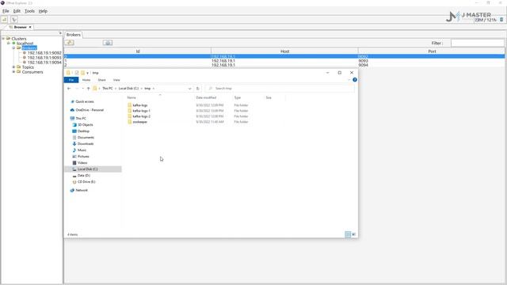Open Desktop in the navigation pane
This screenshot has height=285, width=507.
[83, 131]
